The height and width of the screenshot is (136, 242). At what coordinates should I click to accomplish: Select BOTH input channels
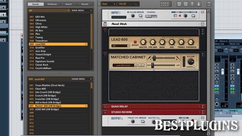pos(154,16)
